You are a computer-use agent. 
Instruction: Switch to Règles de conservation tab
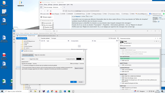pyautogui.click(x=40, y=55)
